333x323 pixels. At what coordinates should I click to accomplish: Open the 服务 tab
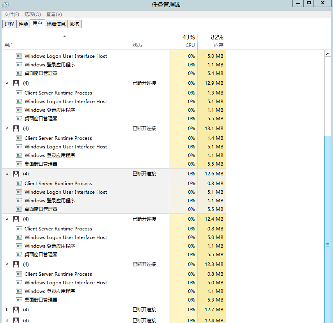point(75,24)
